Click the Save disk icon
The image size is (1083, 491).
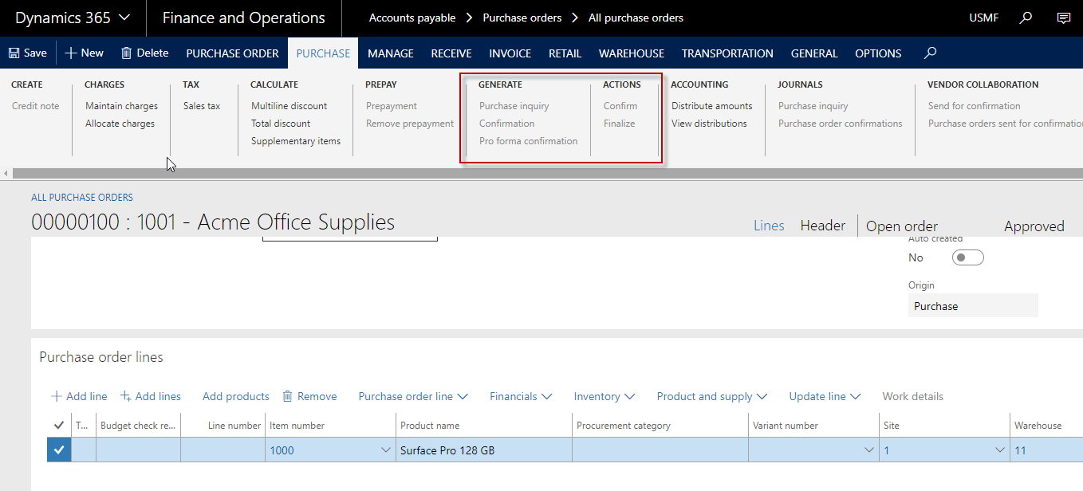[x=14, y=53]
